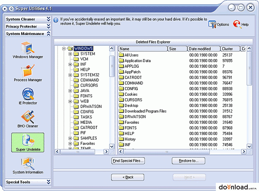
Task: Click the info icon beside the description
Action: click(x=56, y=20)
